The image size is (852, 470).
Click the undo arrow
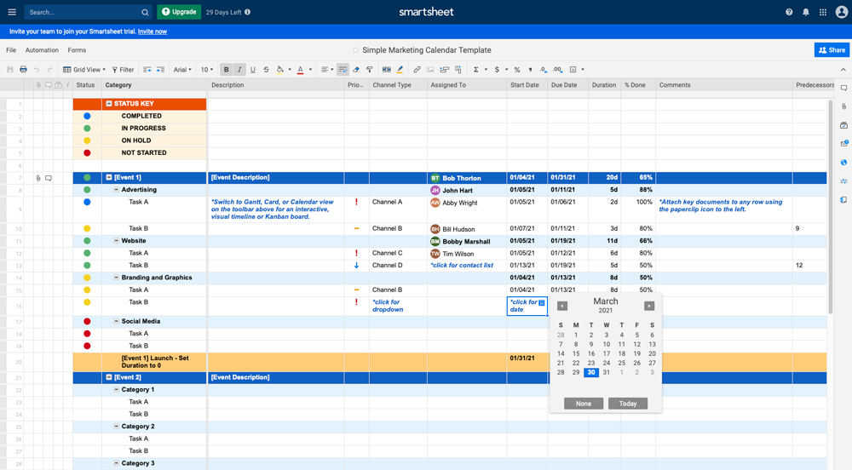point(37,70)
